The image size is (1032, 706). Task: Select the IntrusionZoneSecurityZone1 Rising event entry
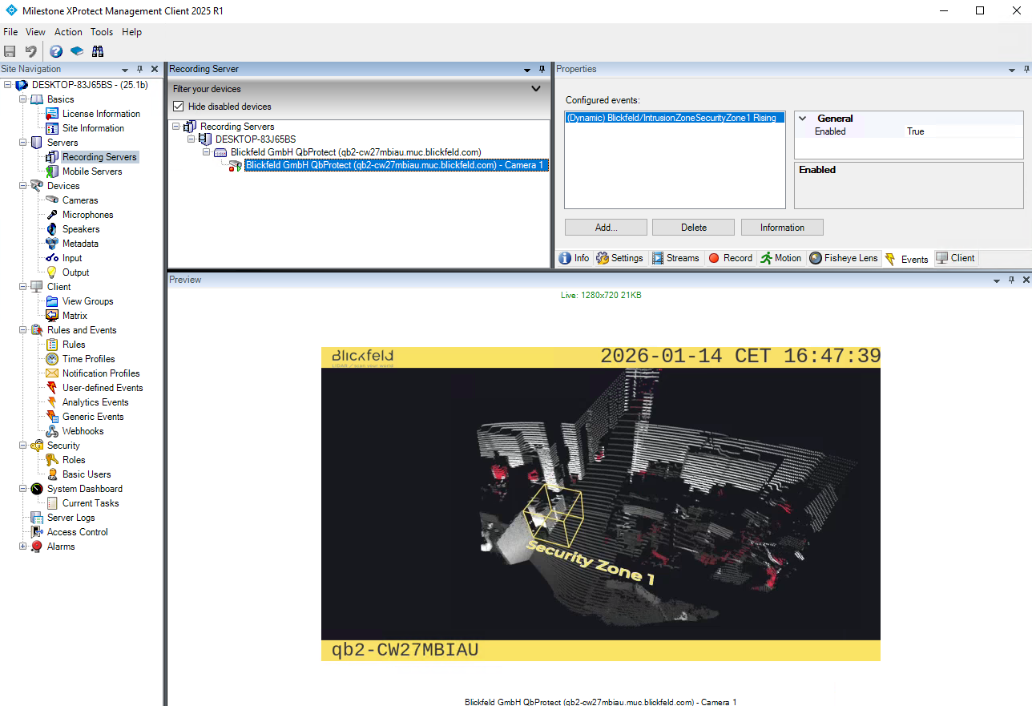click(671, 119)
